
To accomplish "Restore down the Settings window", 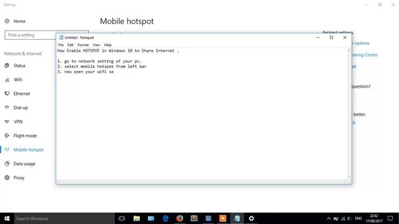I will (x=380, y=4).
